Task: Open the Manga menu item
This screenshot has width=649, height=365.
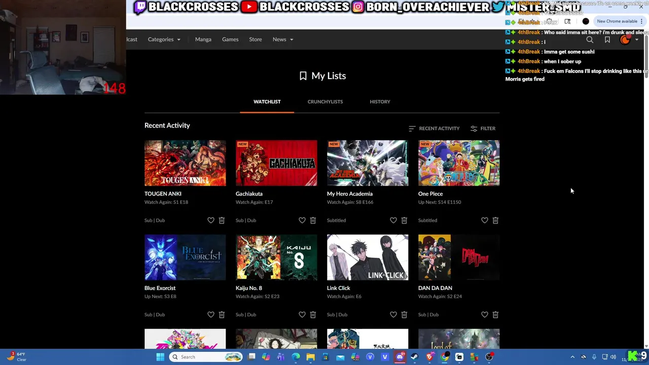Action: 203,40
